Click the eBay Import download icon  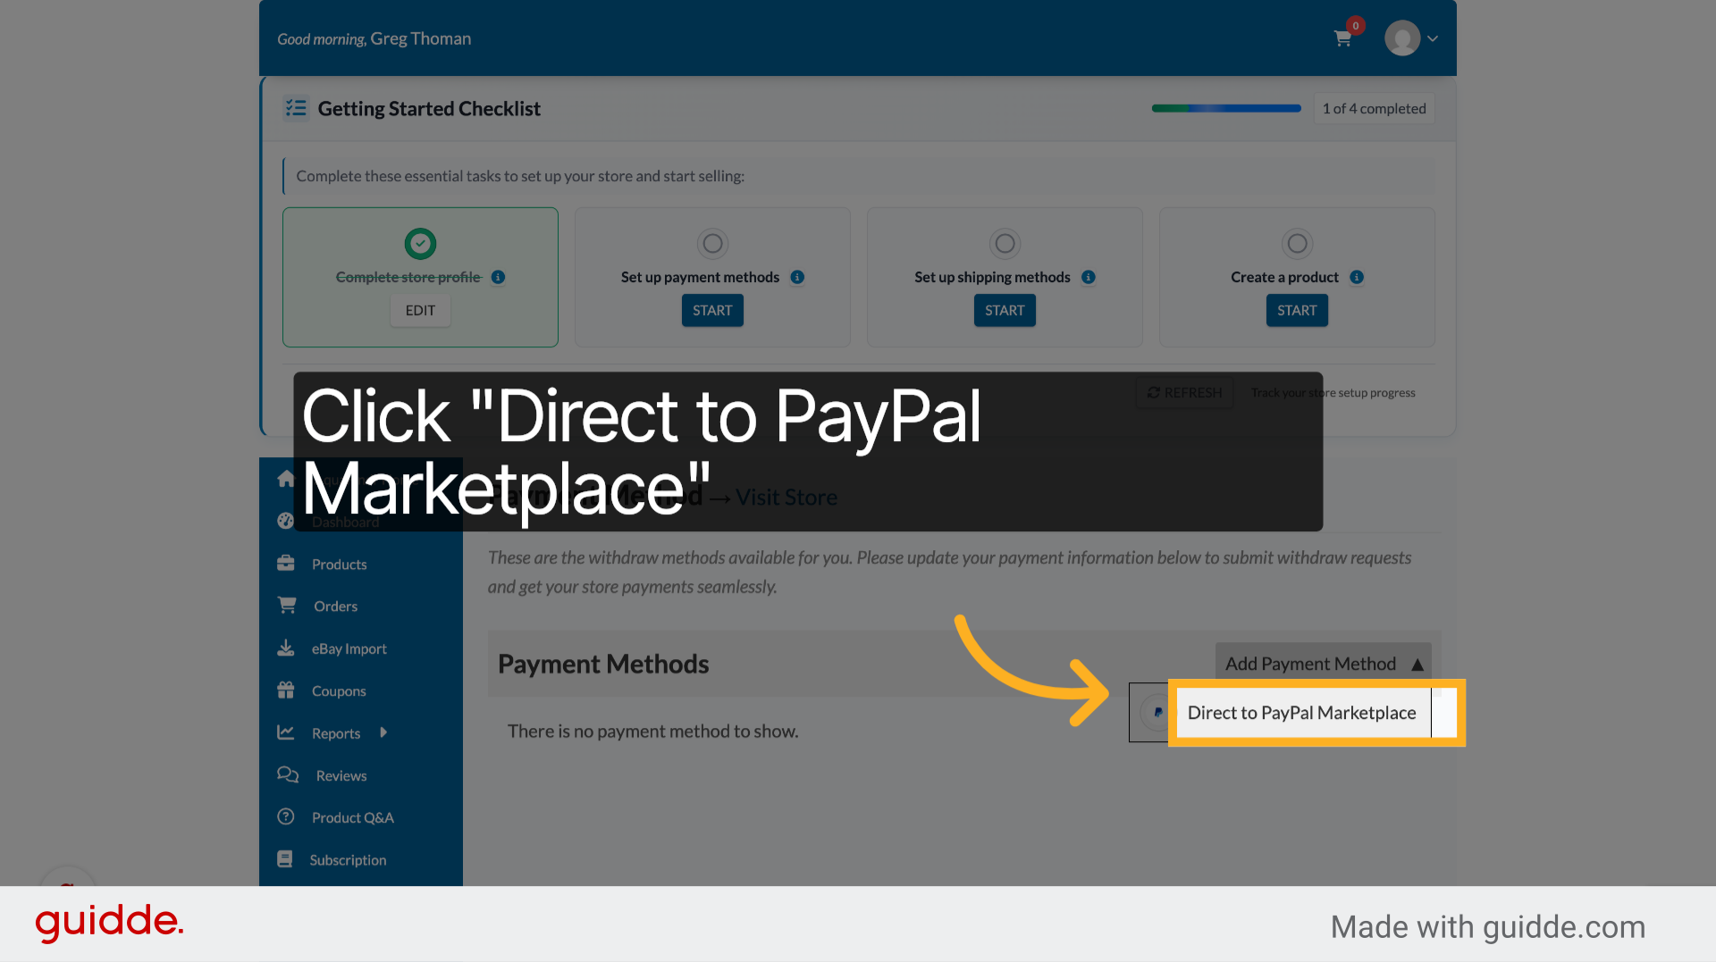click(286, 648)
